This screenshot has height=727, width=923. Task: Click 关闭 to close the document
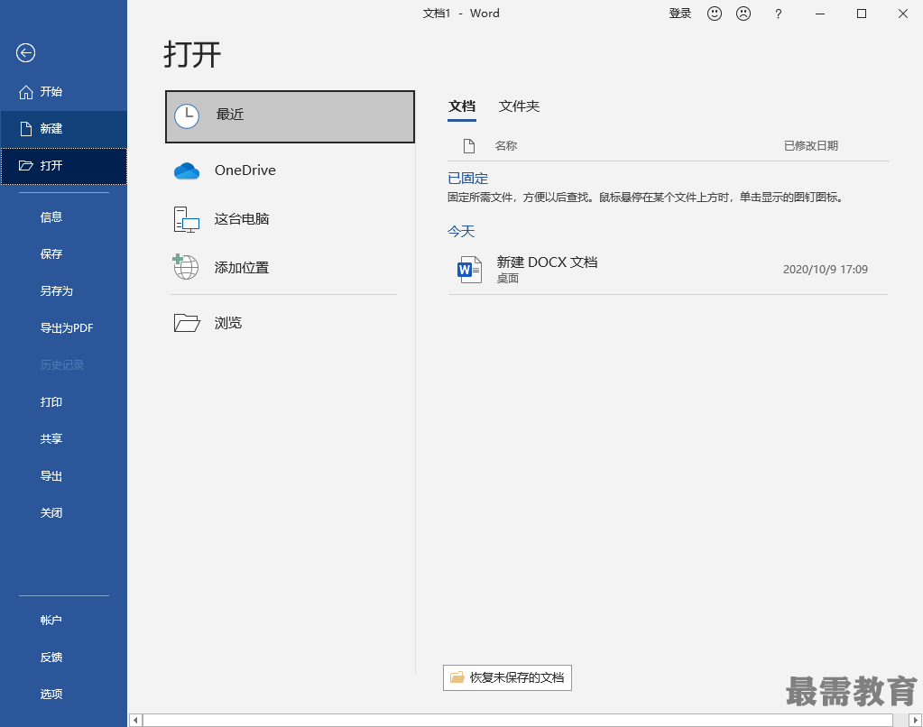coord(63,513)
